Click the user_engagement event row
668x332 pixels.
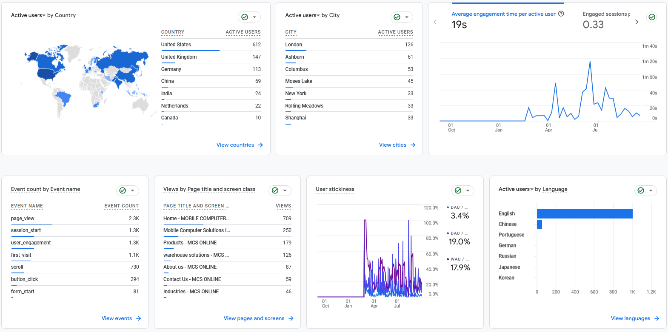75,243
